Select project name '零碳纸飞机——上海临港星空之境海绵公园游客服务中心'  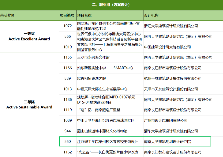tap(110, 47)
